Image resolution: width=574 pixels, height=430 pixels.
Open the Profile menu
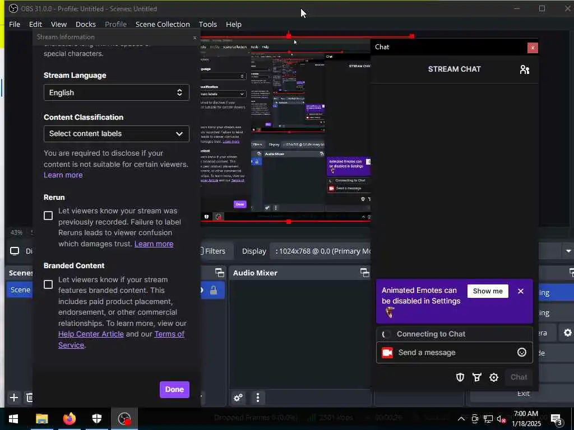[x=115, y=24]
